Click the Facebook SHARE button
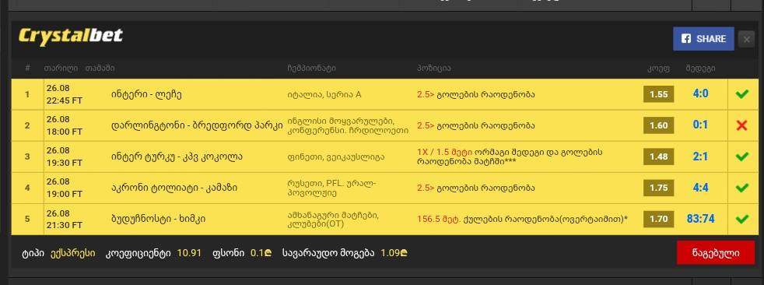The height and width of the screenshot is (285, 764). pyautogui.click(x=703, y=39)
